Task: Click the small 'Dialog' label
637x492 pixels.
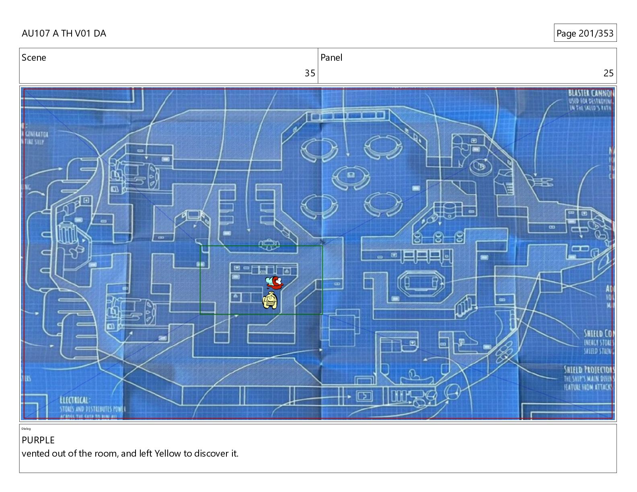Action: pos(26,428)
